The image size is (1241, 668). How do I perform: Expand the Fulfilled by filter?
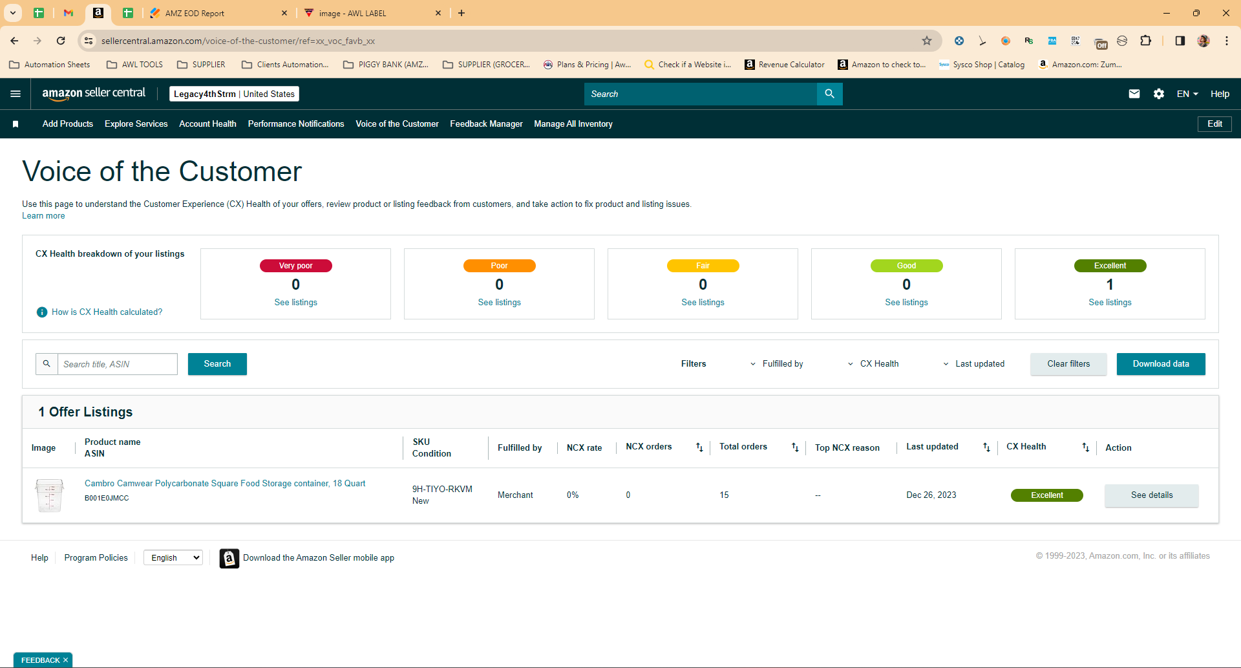point(776,364)
